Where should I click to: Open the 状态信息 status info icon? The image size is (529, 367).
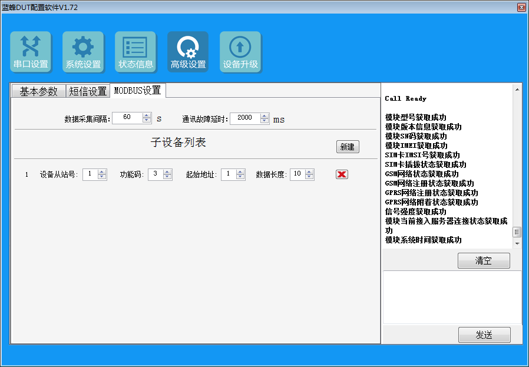135,52
